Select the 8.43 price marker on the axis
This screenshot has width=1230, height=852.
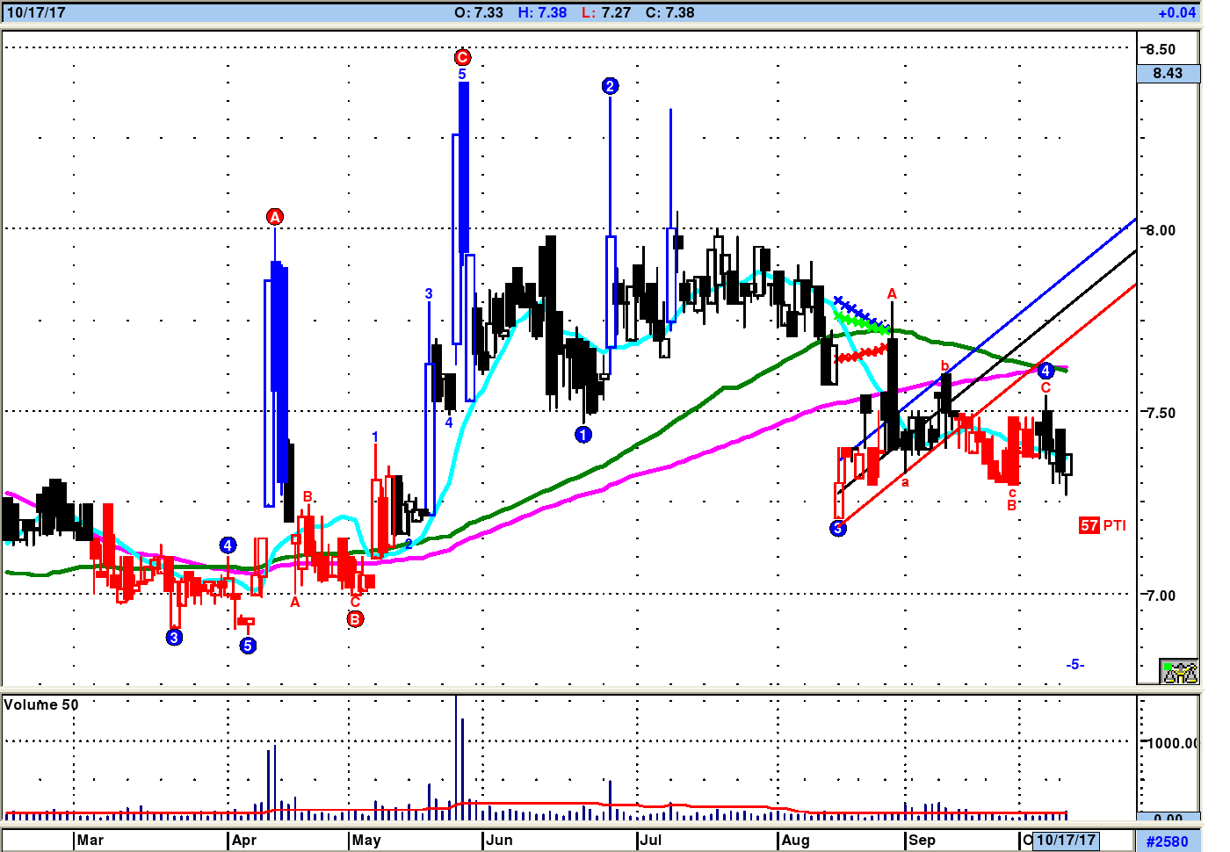(x=1168, y=74)
